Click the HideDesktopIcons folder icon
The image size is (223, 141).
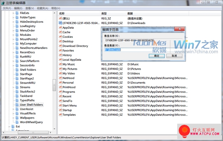click(17, 22)
